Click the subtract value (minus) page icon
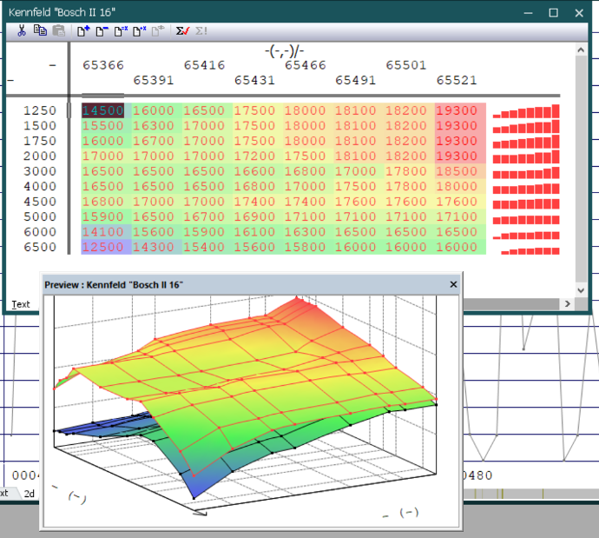The width and height of the screenshot is (599, 538). click(x=102, y=31)
